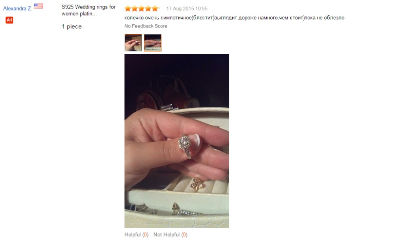406x242 pixels.
Task: Mark the review as Not Helpful
Action: [171, 235]
